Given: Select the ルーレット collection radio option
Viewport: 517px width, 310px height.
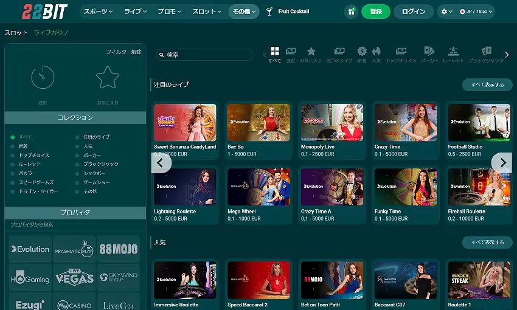Looking at the screenshot, I should (13, 164).
